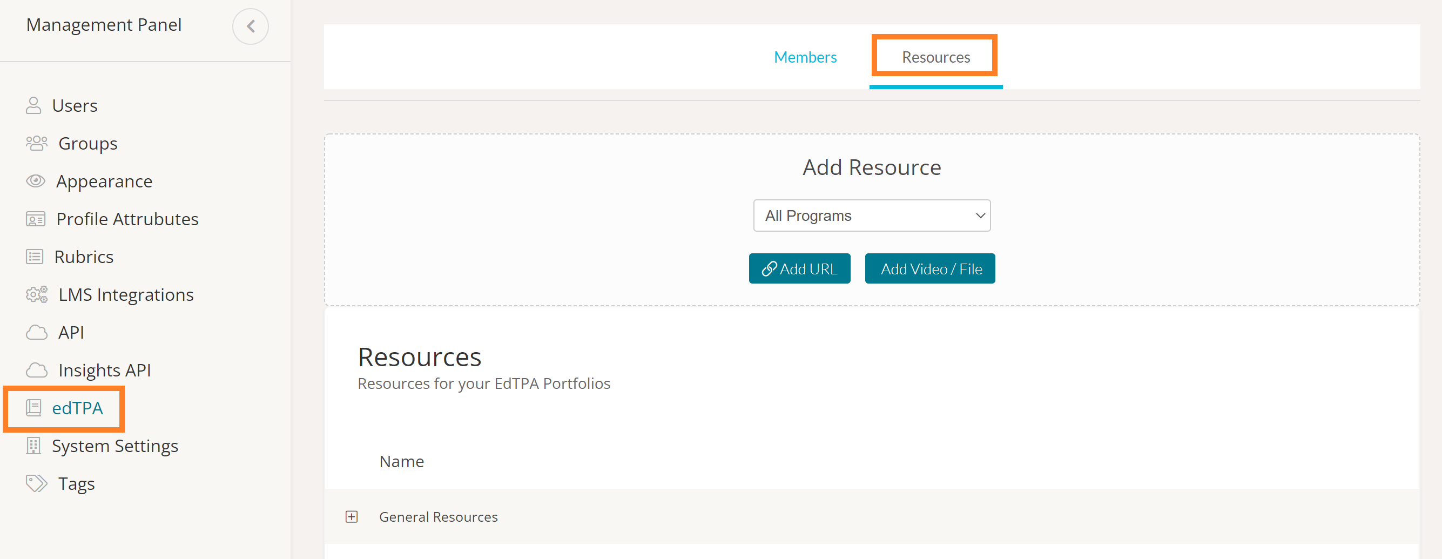Click the Insights API cloud icon
This screenshot has width=1442, height=559.
coord(36,370)
